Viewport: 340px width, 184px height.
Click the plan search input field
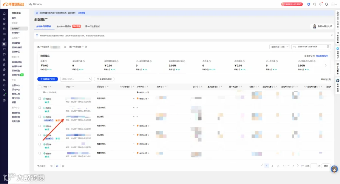(x=76, y=79)
